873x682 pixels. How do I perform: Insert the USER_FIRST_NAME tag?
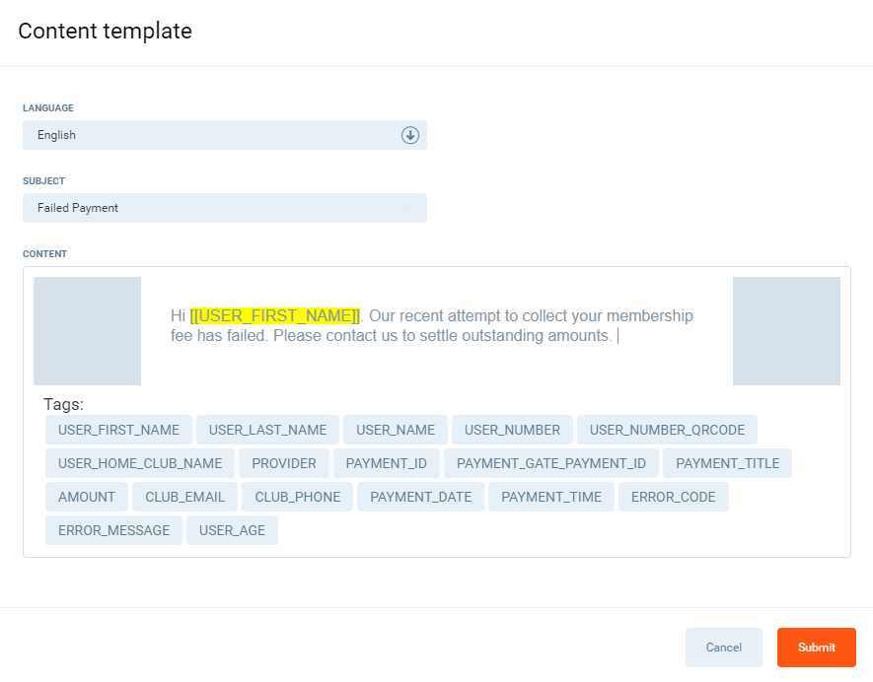point(118,430)
